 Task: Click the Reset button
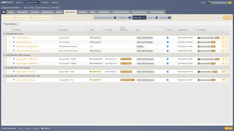pyautogui.click(x=218, y=18)
